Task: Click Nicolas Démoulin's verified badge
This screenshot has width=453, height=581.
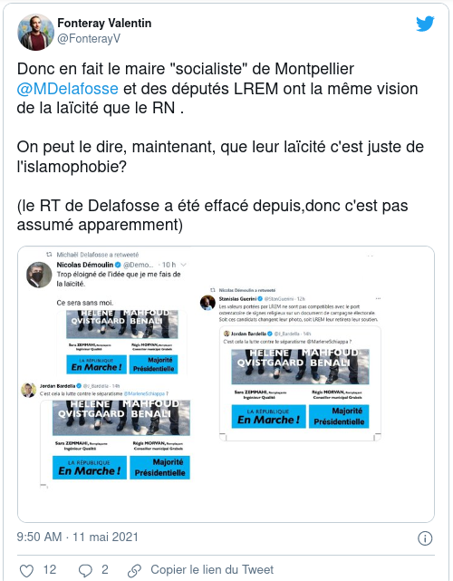Action: [118, 265]
